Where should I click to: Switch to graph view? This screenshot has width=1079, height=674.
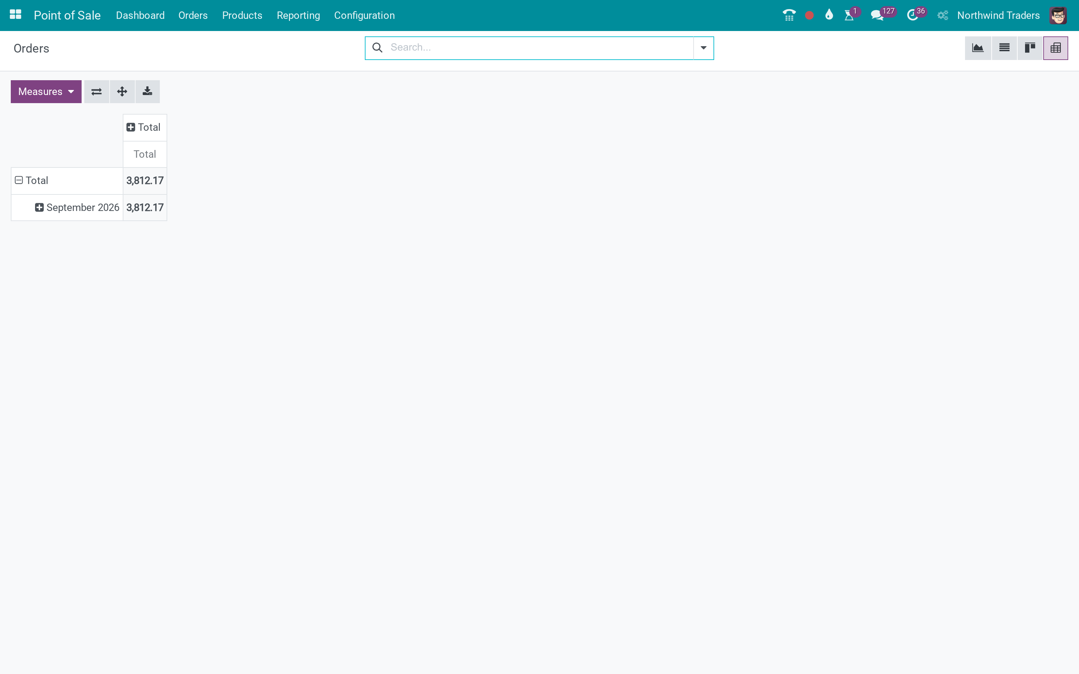tap(978, 48)
